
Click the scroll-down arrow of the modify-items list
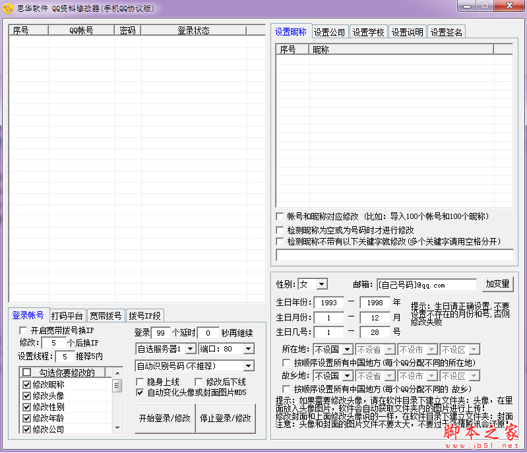coord(117,429)
